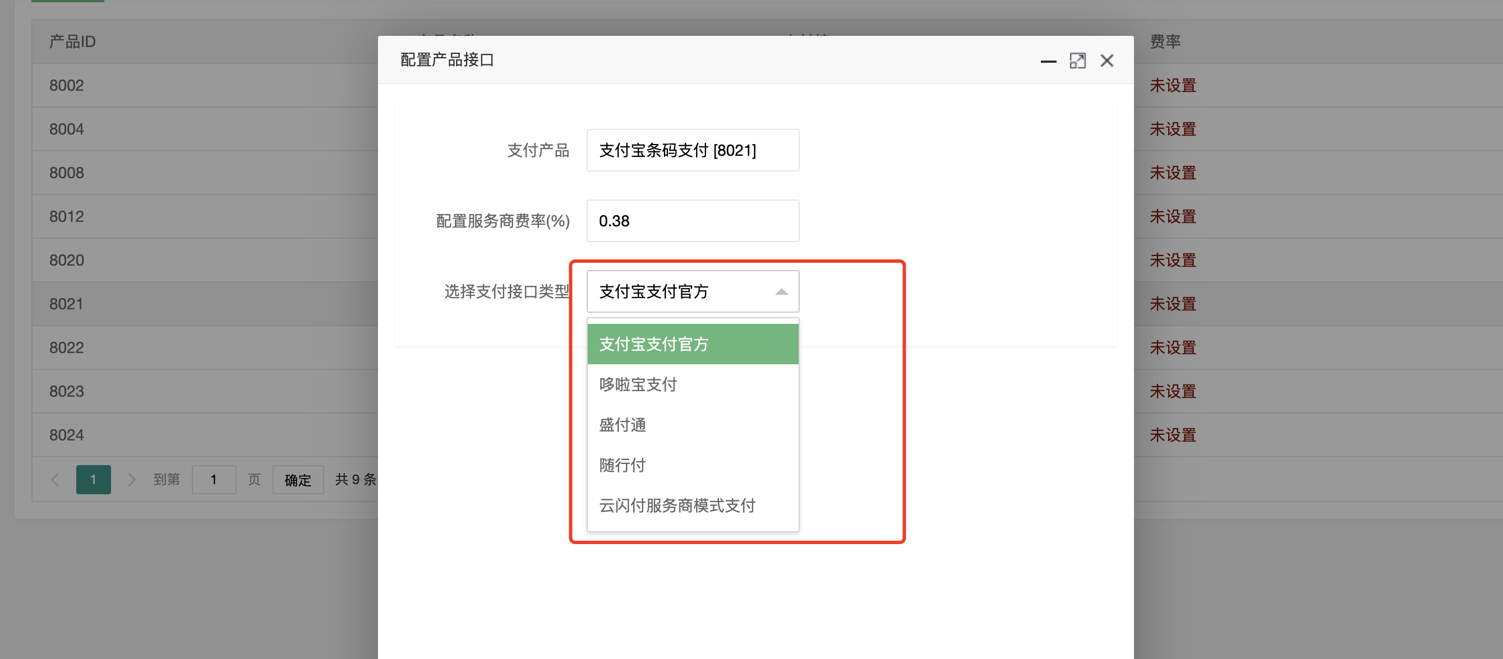Click 未设置 rate in row 8024
1503x659 pixels.
pos(1173,435)
